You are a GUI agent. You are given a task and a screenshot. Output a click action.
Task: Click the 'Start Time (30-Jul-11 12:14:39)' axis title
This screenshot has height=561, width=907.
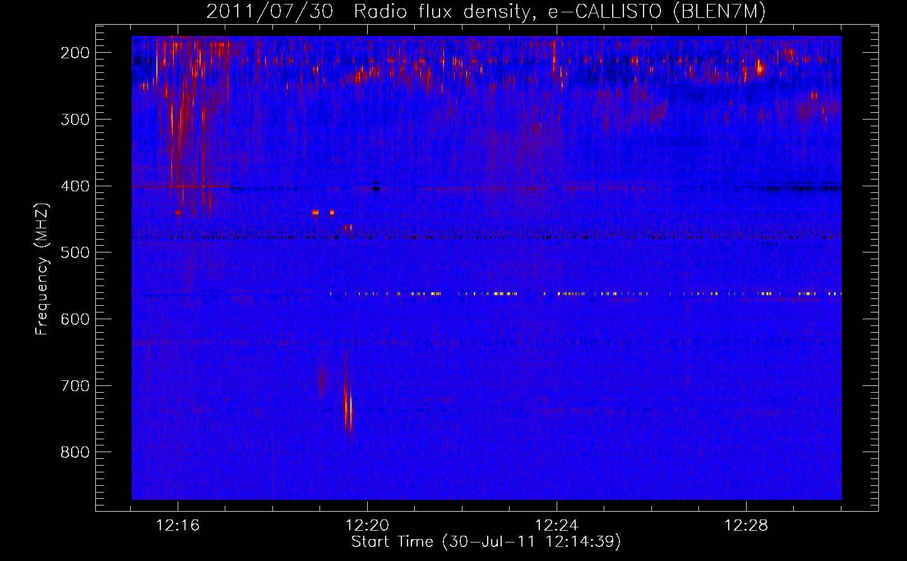(486, 542)
